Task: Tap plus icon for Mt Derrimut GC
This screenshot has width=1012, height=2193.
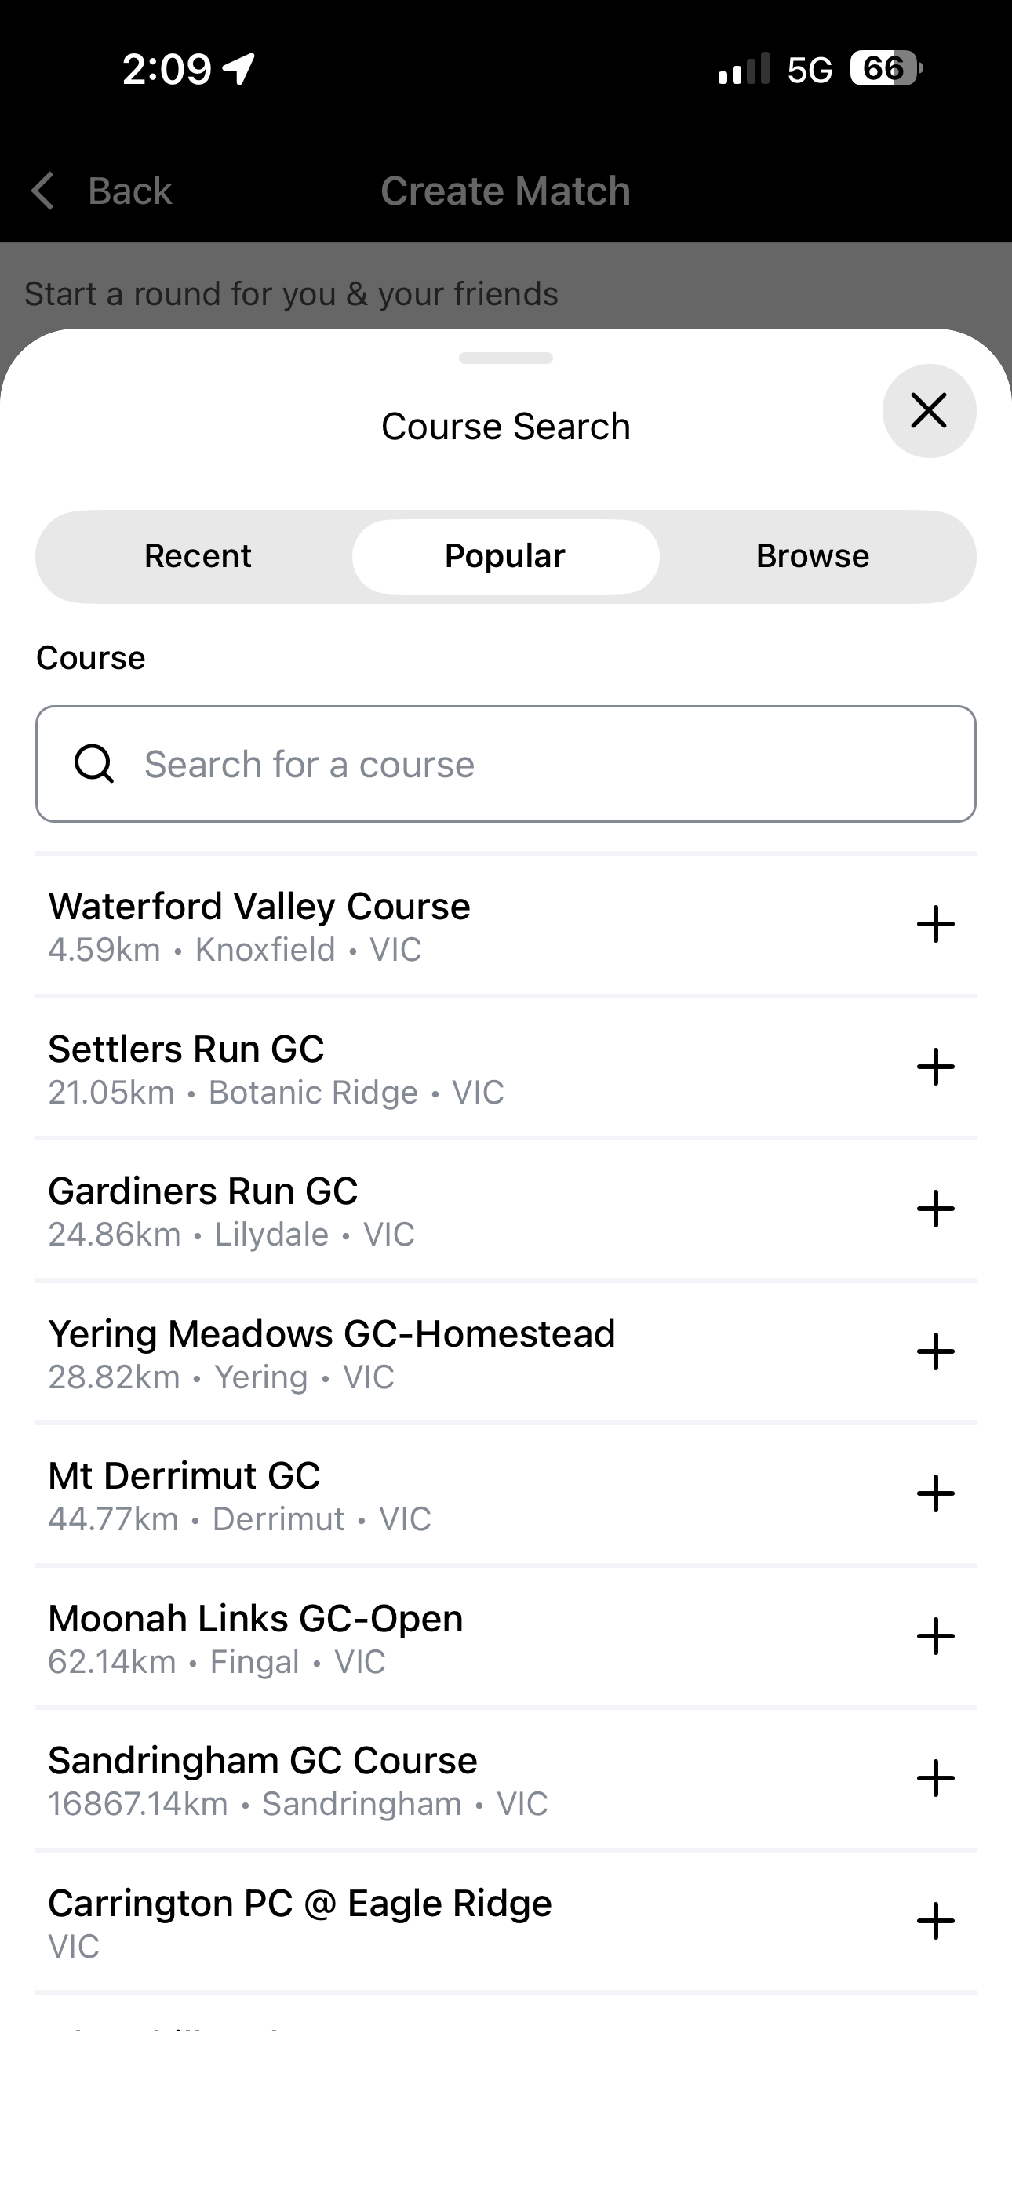Action: click(x=935, y=1494)
